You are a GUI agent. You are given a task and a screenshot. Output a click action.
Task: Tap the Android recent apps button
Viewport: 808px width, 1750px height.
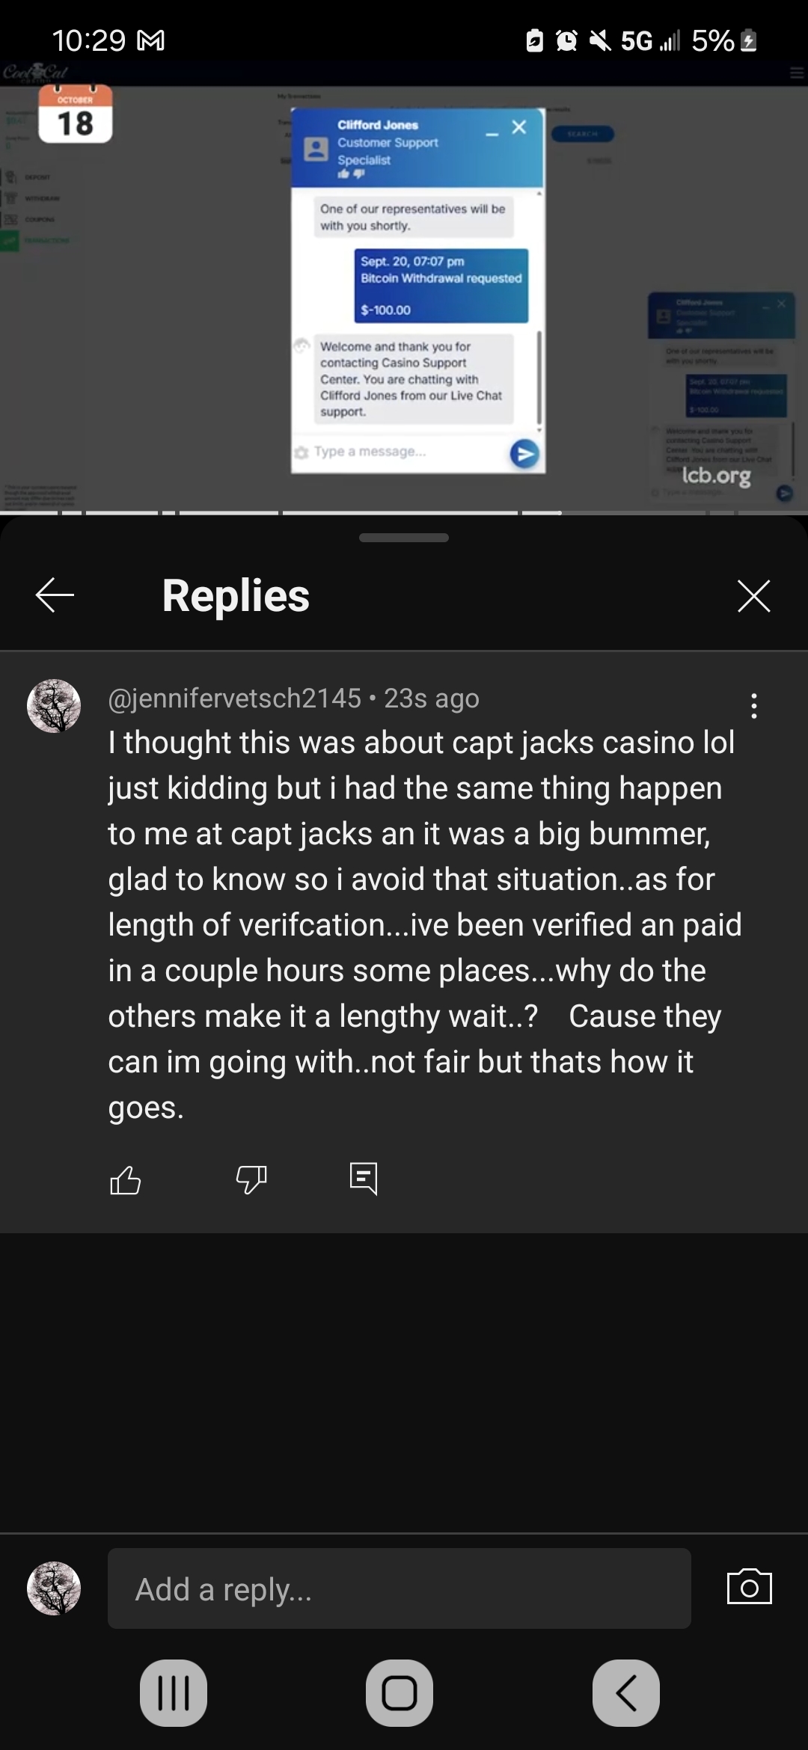(x=174, y=1693)
